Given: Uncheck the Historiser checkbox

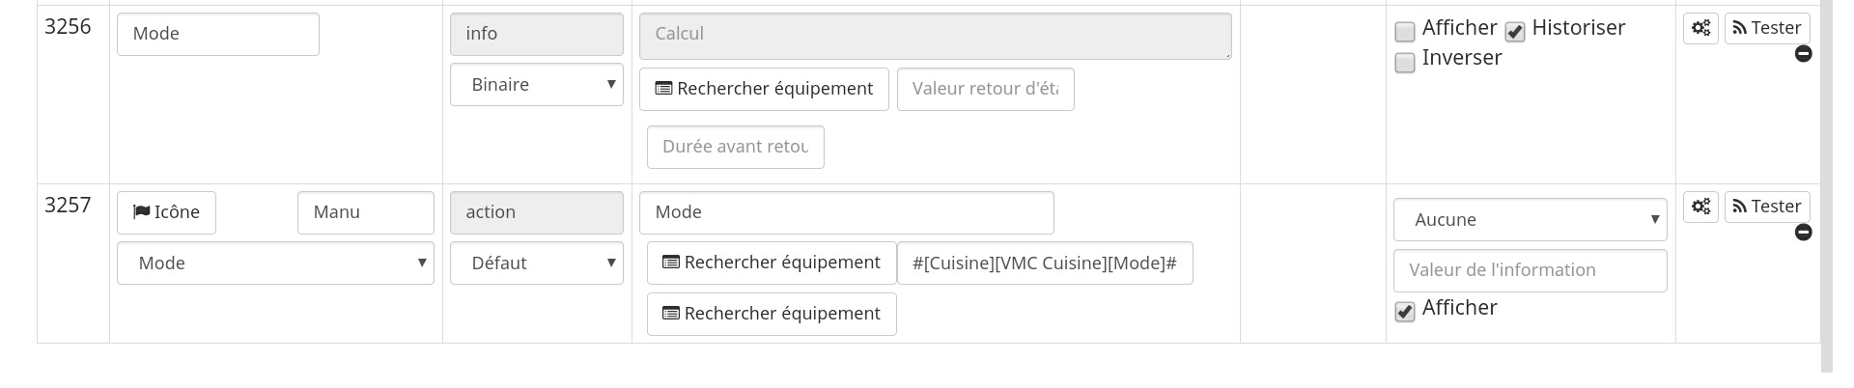Looking at the screenshot, I should [x=1515, y=32].
